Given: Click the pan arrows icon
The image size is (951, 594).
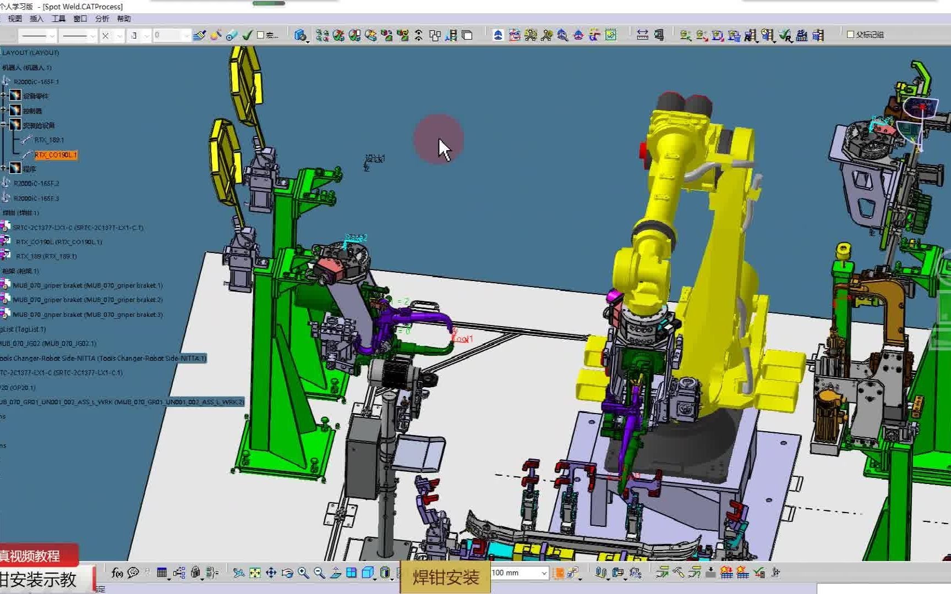Looking at the screenshot, I should (271, 573).
